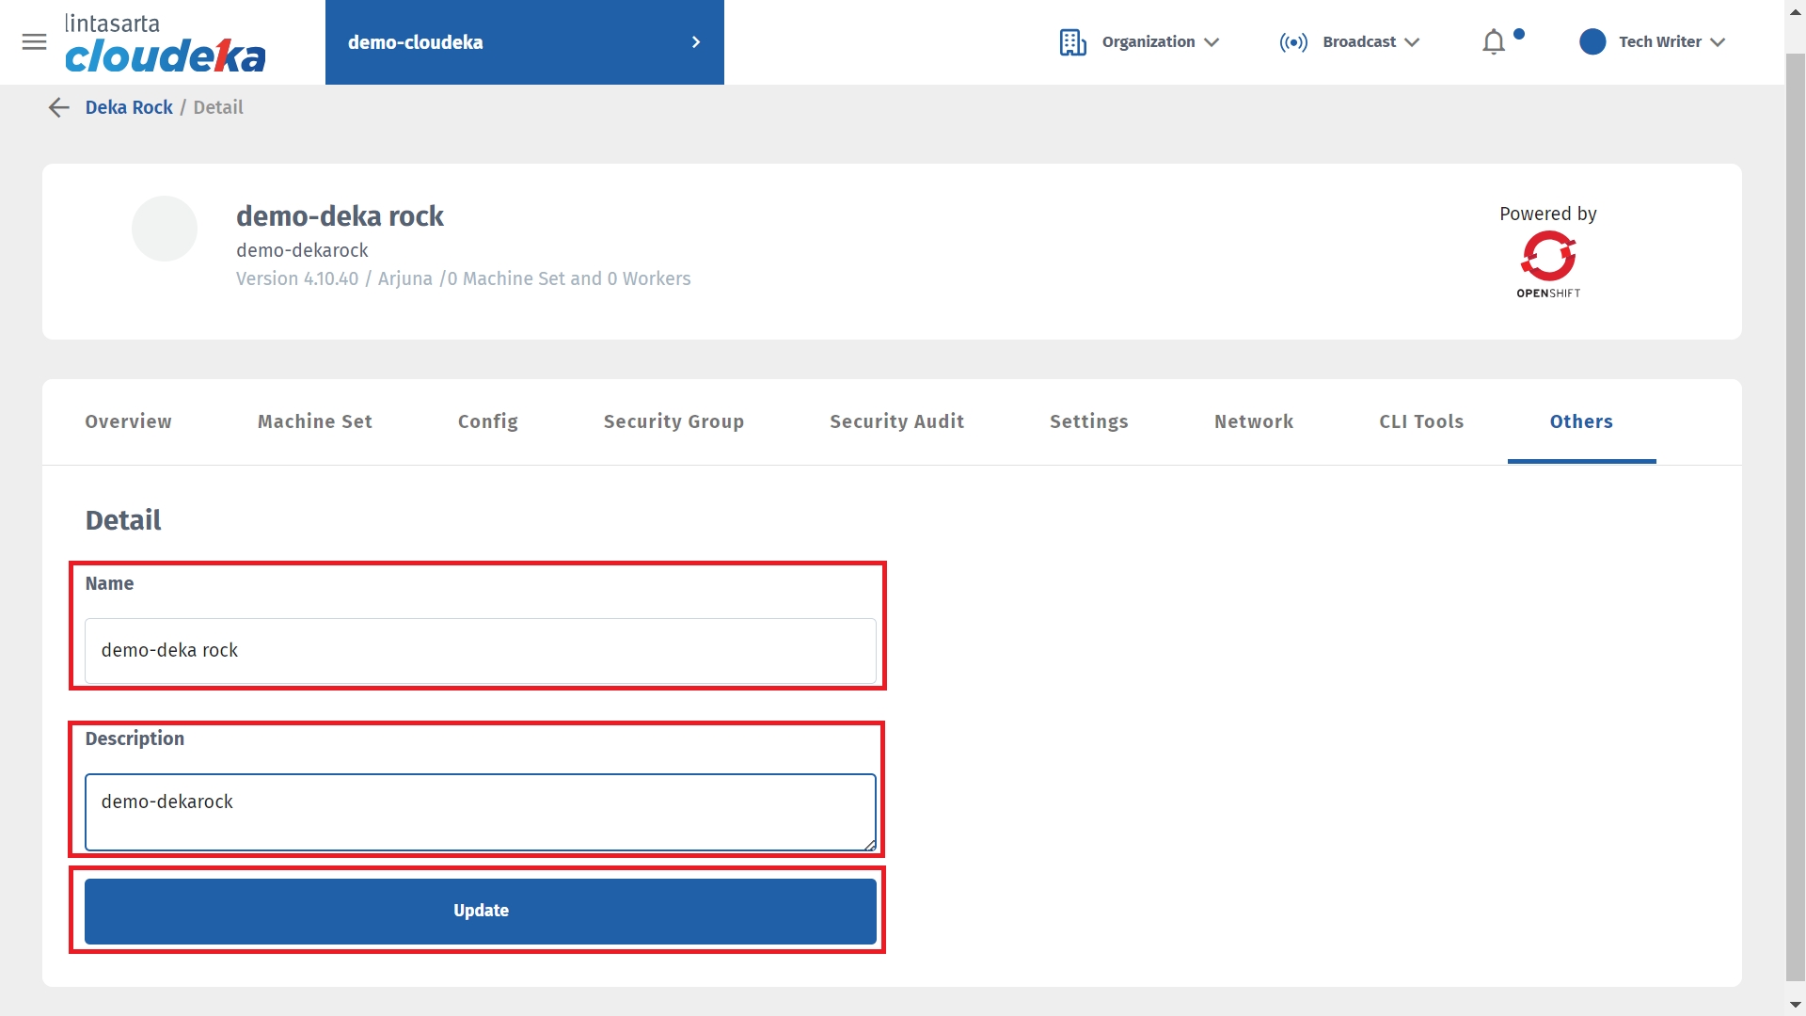The image size is (1806, 1016).
Task: Click the back arrow icon
Action: pos(58,108)
